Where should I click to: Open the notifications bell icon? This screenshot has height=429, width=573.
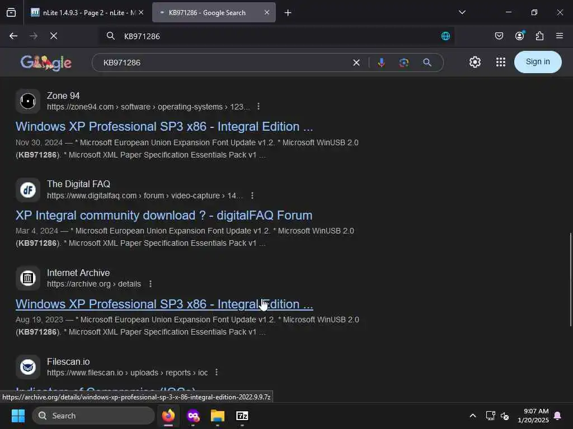tap(557, 416)
